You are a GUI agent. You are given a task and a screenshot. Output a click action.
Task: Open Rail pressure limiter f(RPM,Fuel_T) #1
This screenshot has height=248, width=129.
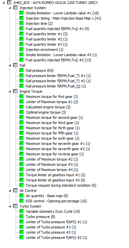coord(58,76)
